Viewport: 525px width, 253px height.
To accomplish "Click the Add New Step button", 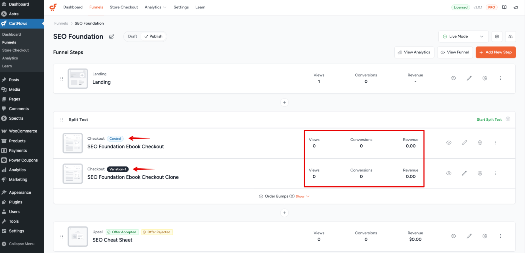I will [496, 52].
